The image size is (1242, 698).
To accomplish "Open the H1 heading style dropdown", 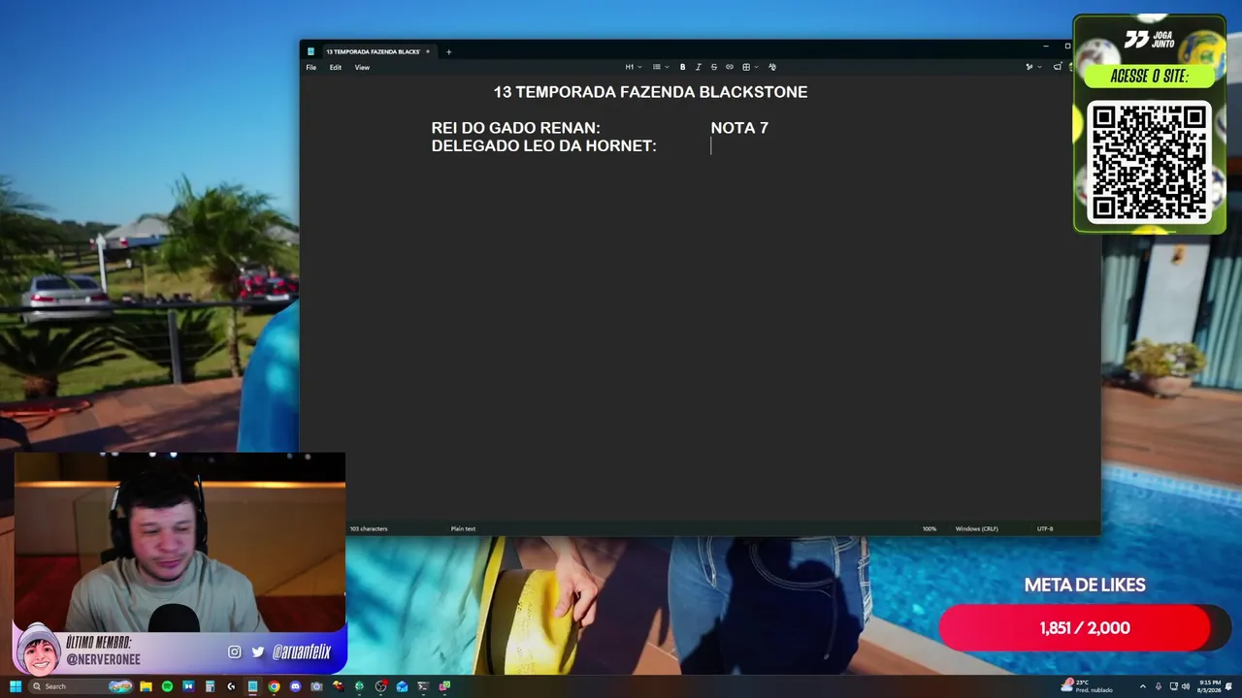I will click(x=633, y=67).
